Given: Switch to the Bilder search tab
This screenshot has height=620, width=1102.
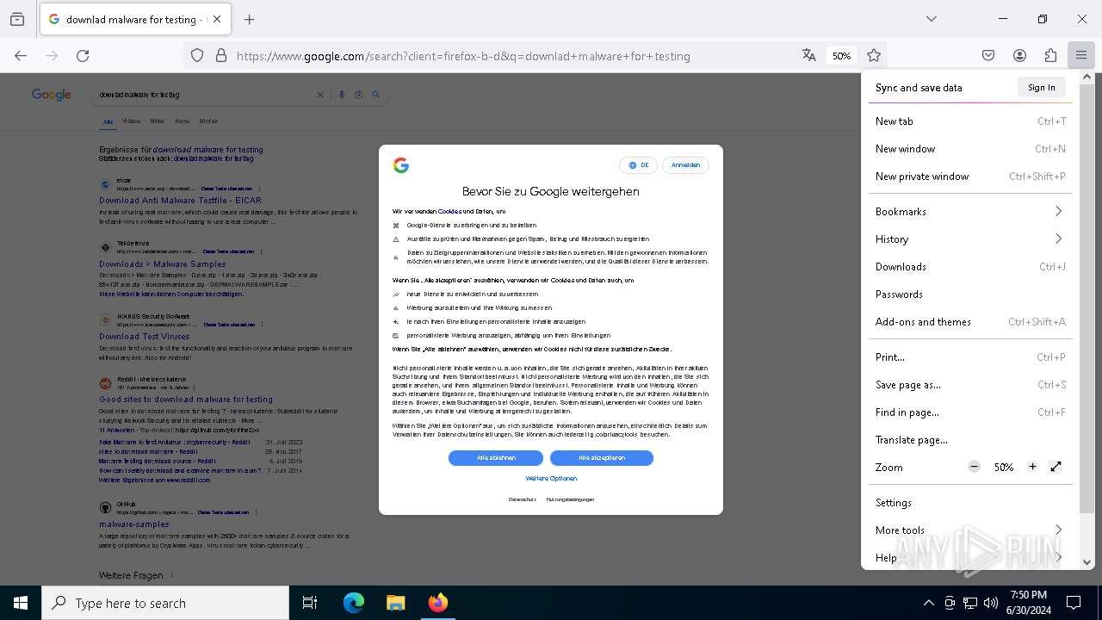Looking at the screenshot, I should coord(158,121).
